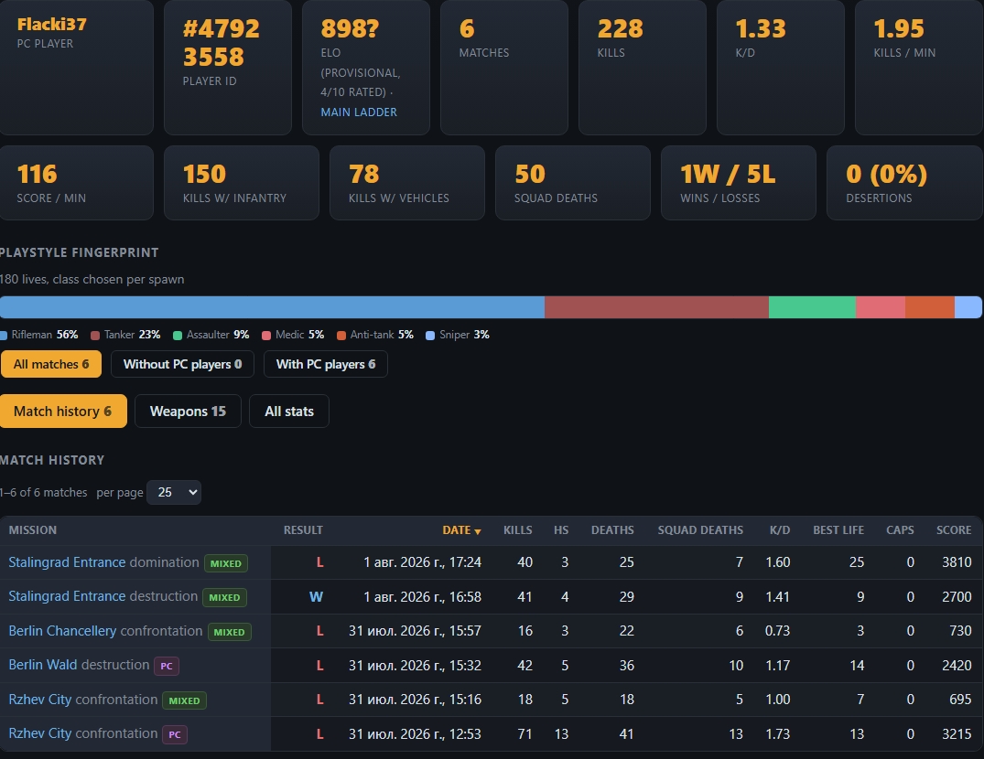Click the 6 MATCHES stat card
Image resolution: width=984 pixels, height=759 pixels.
pyautogui.click(x=504, y=67)
